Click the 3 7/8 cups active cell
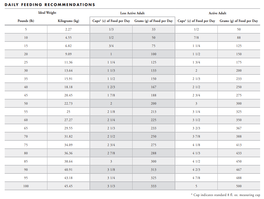 pos(196,136)
